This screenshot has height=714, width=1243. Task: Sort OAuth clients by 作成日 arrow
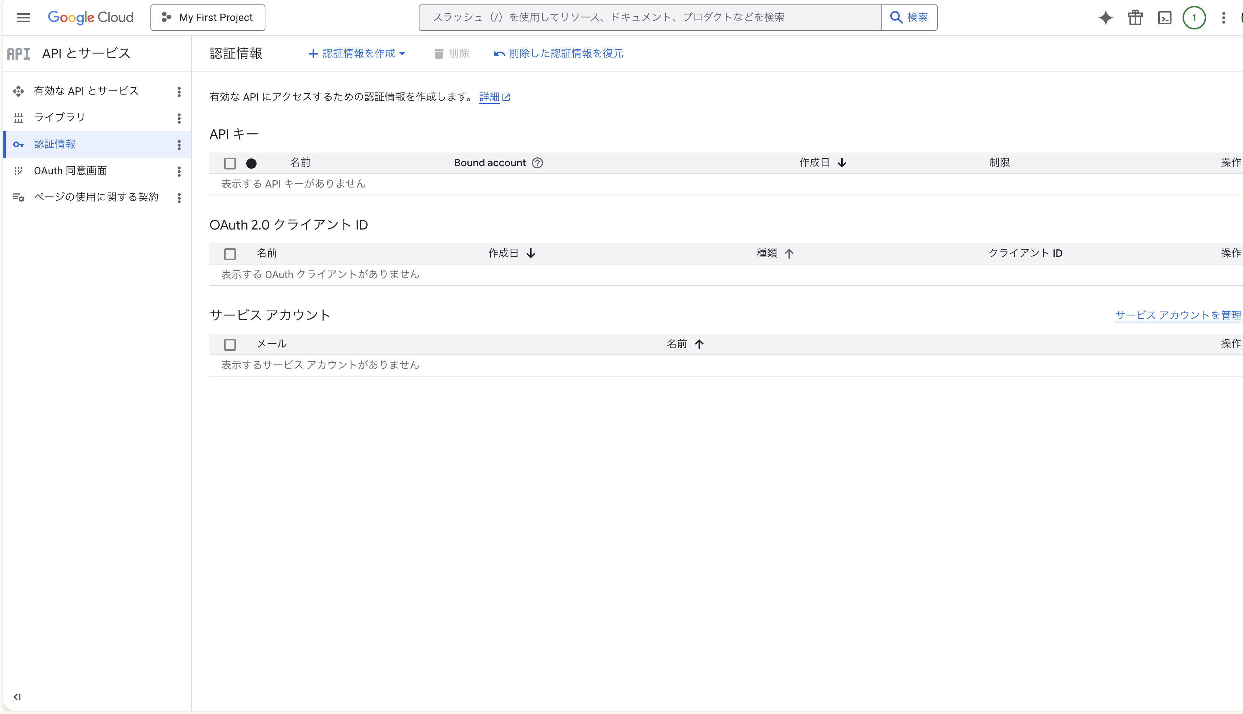pyautogui.click(x=531, y=253)
